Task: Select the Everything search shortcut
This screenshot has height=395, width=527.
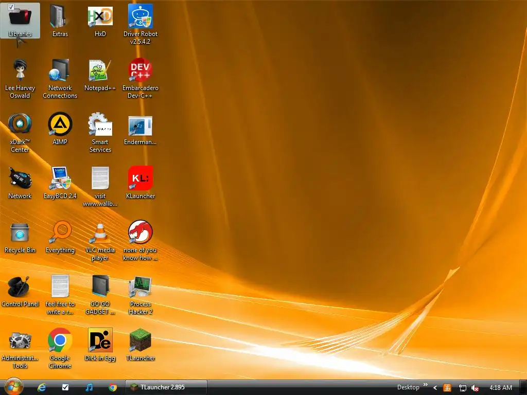Action: 60,237
